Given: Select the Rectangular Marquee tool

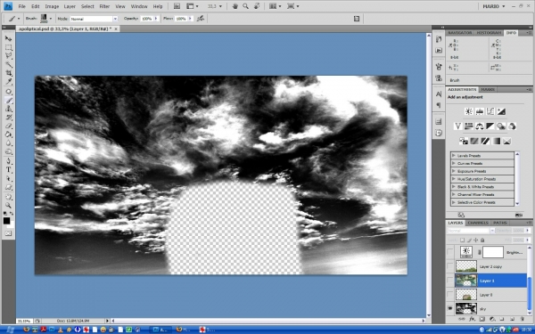Looking at the screenshot, I should (x=9, y=47).
